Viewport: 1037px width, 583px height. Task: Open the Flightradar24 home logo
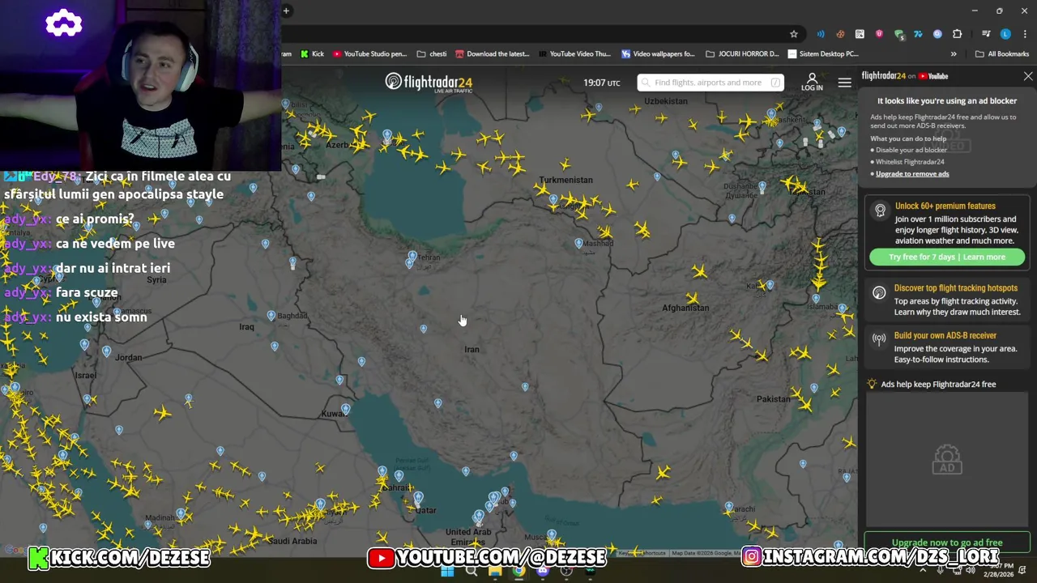(x=428, y=83)
